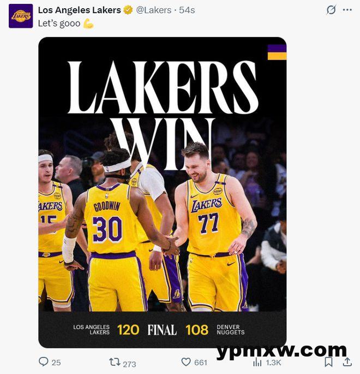Open the 54s timestamp link

tap(187, 10)
